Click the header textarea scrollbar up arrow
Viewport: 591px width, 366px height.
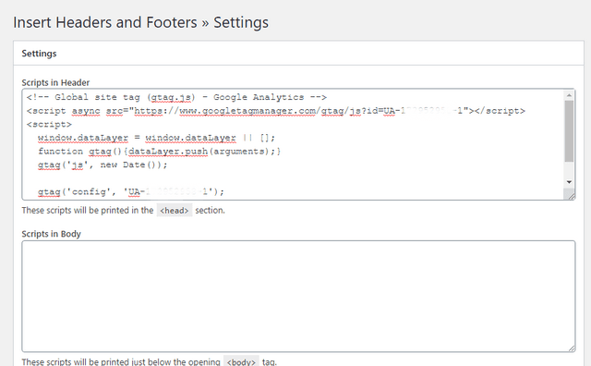click(x=569, y=95)
